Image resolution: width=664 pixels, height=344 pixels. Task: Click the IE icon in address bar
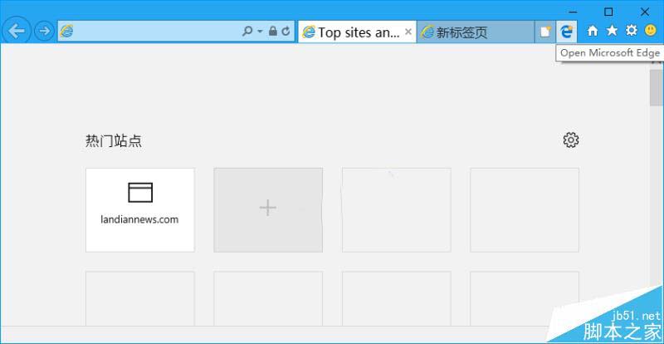pyautogui.click(x=66, y=31)
